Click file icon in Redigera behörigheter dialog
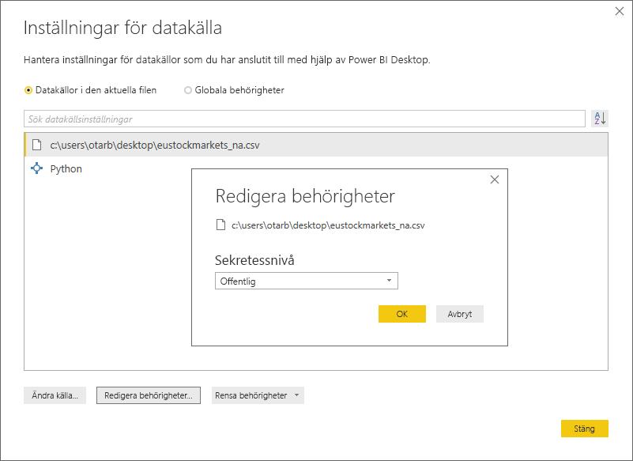The height and width of the screenshot is (461, 633). [x=220, y=225]
